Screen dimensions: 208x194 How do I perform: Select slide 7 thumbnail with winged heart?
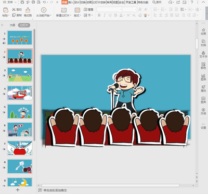pyautogui.click(x=20, y=148)
